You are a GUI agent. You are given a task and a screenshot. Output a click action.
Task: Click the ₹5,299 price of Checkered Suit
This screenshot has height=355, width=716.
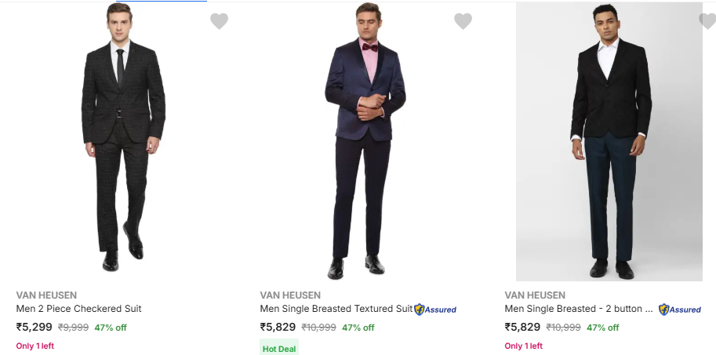[34, 327]
